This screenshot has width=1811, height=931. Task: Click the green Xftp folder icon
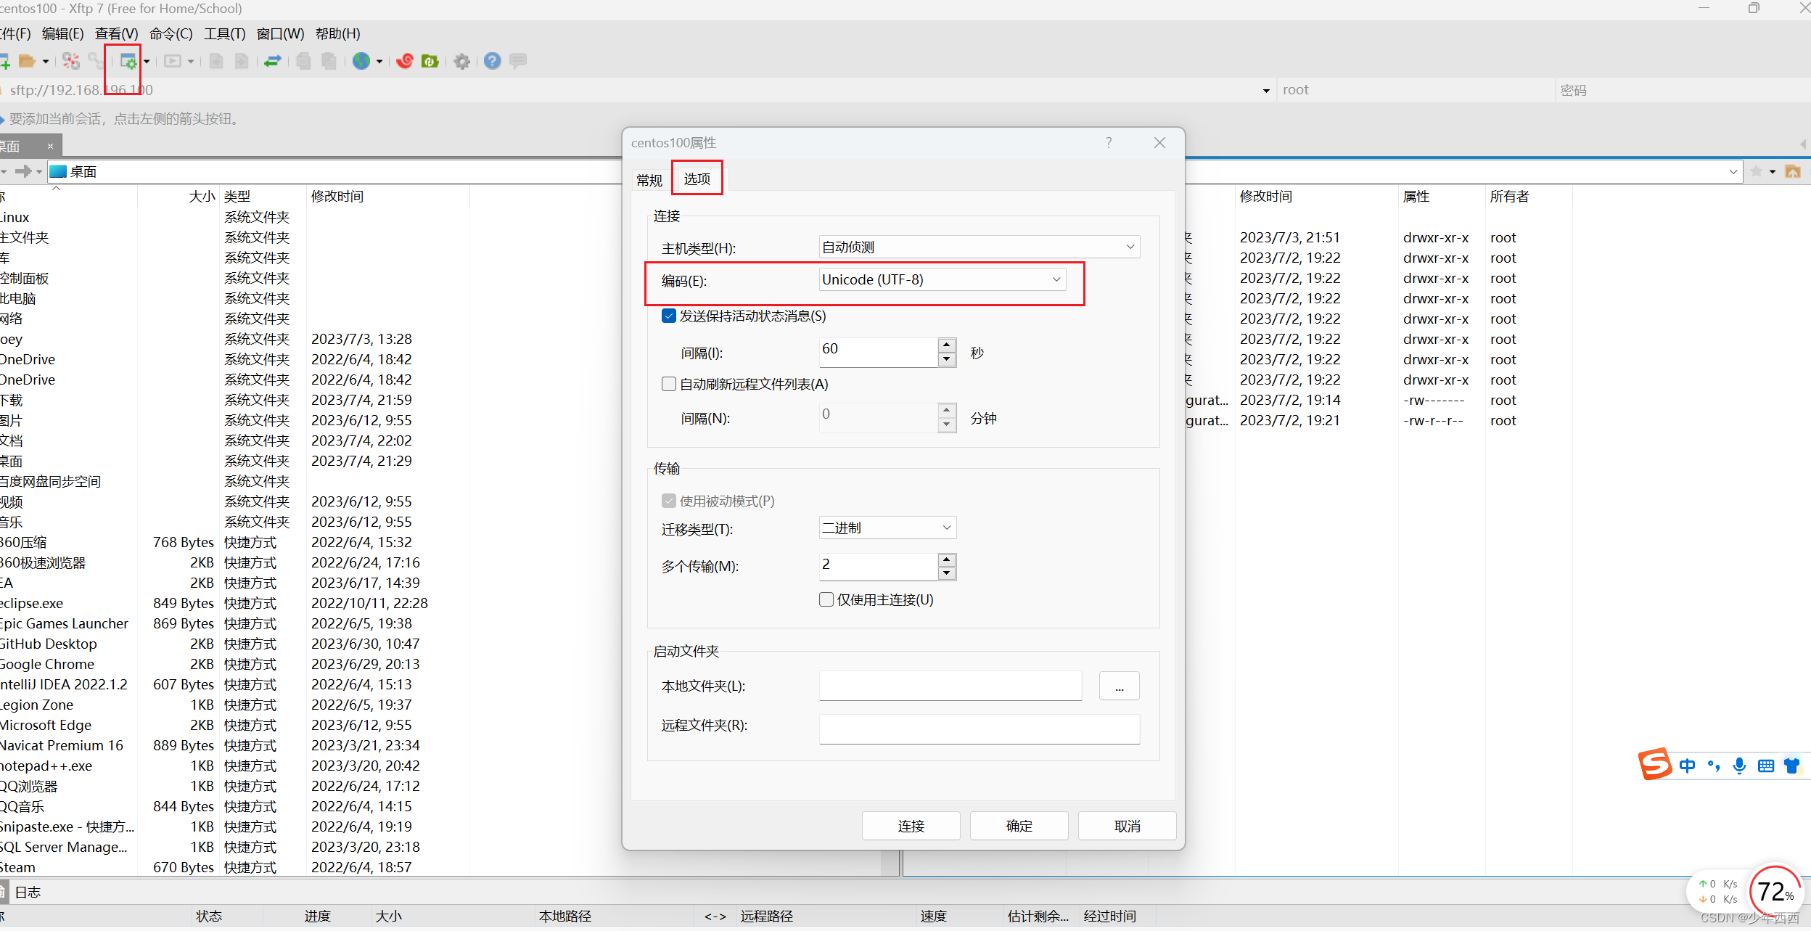[x=430, y=61]
